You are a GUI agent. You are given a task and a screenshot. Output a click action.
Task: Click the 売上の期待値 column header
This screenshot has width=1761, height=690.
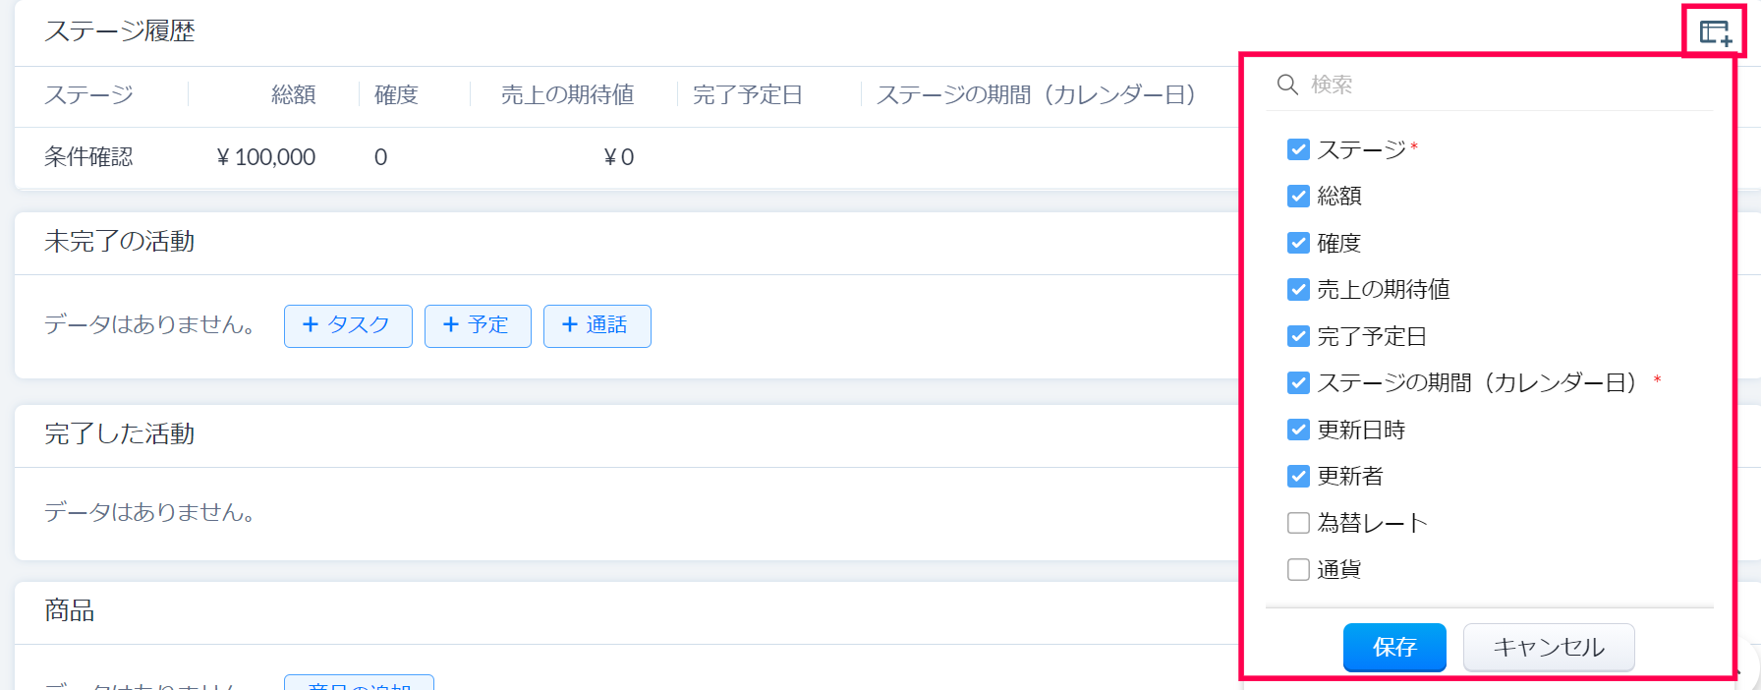[567, 95]
